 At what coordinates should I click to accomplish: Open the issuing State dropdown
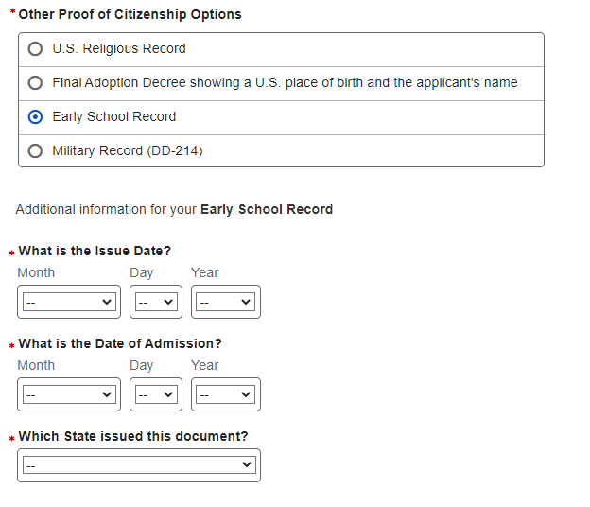[139, 465]
